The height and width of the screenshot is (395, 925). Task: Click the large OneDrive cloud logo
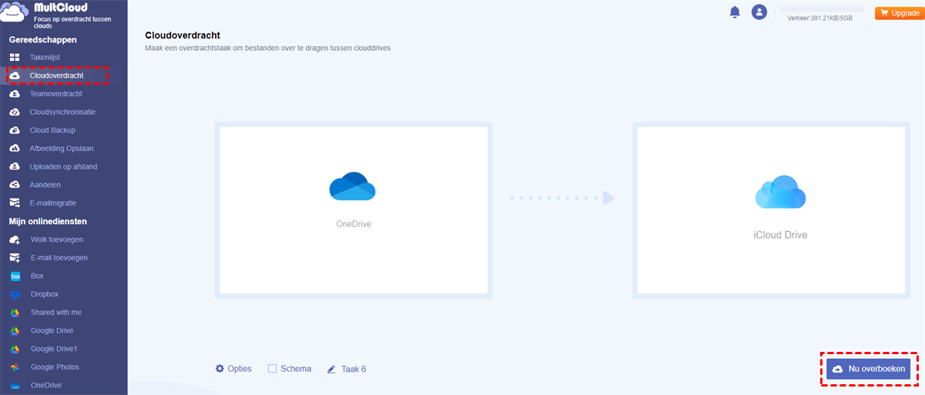click(352, 186)
